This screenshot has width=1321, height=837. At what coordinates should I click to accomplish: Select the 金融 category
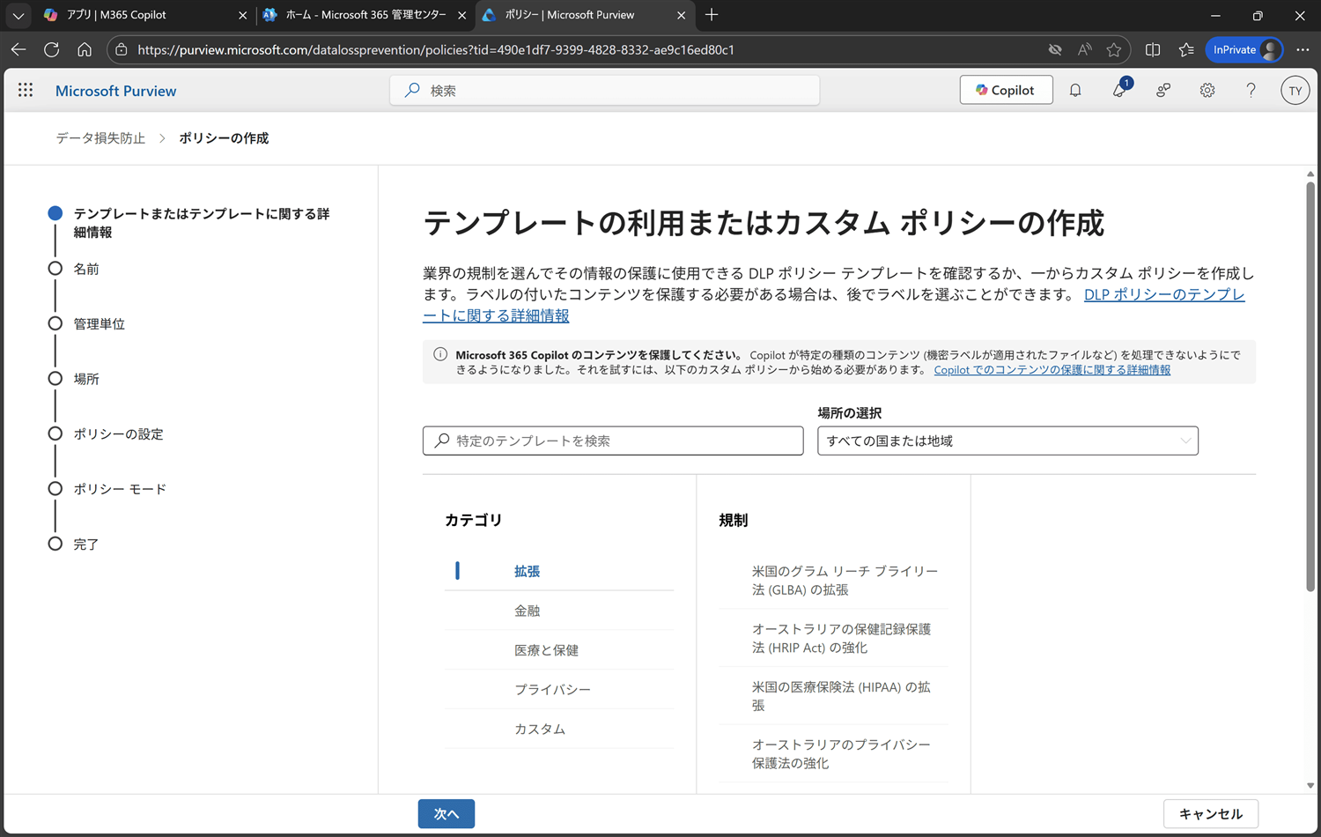[559, 611]
